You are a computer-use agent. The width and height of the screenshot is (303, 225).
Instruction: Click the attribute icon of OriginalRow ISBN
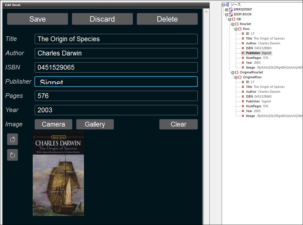coord(243,96)
